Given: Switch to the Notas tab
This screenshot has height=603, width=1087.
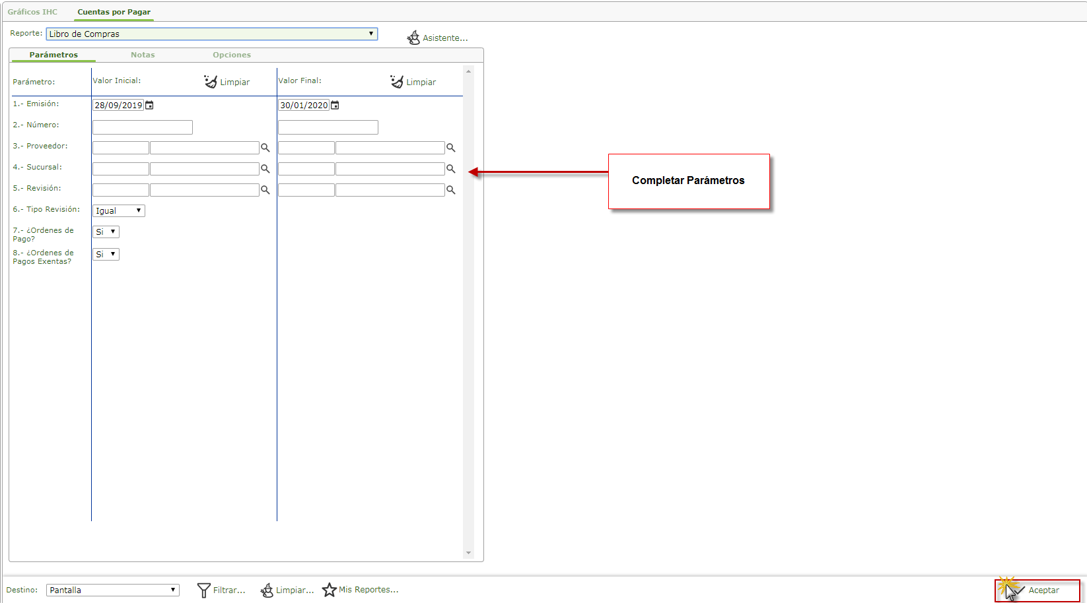Looking at the screenshot, I should pos(143,55).
